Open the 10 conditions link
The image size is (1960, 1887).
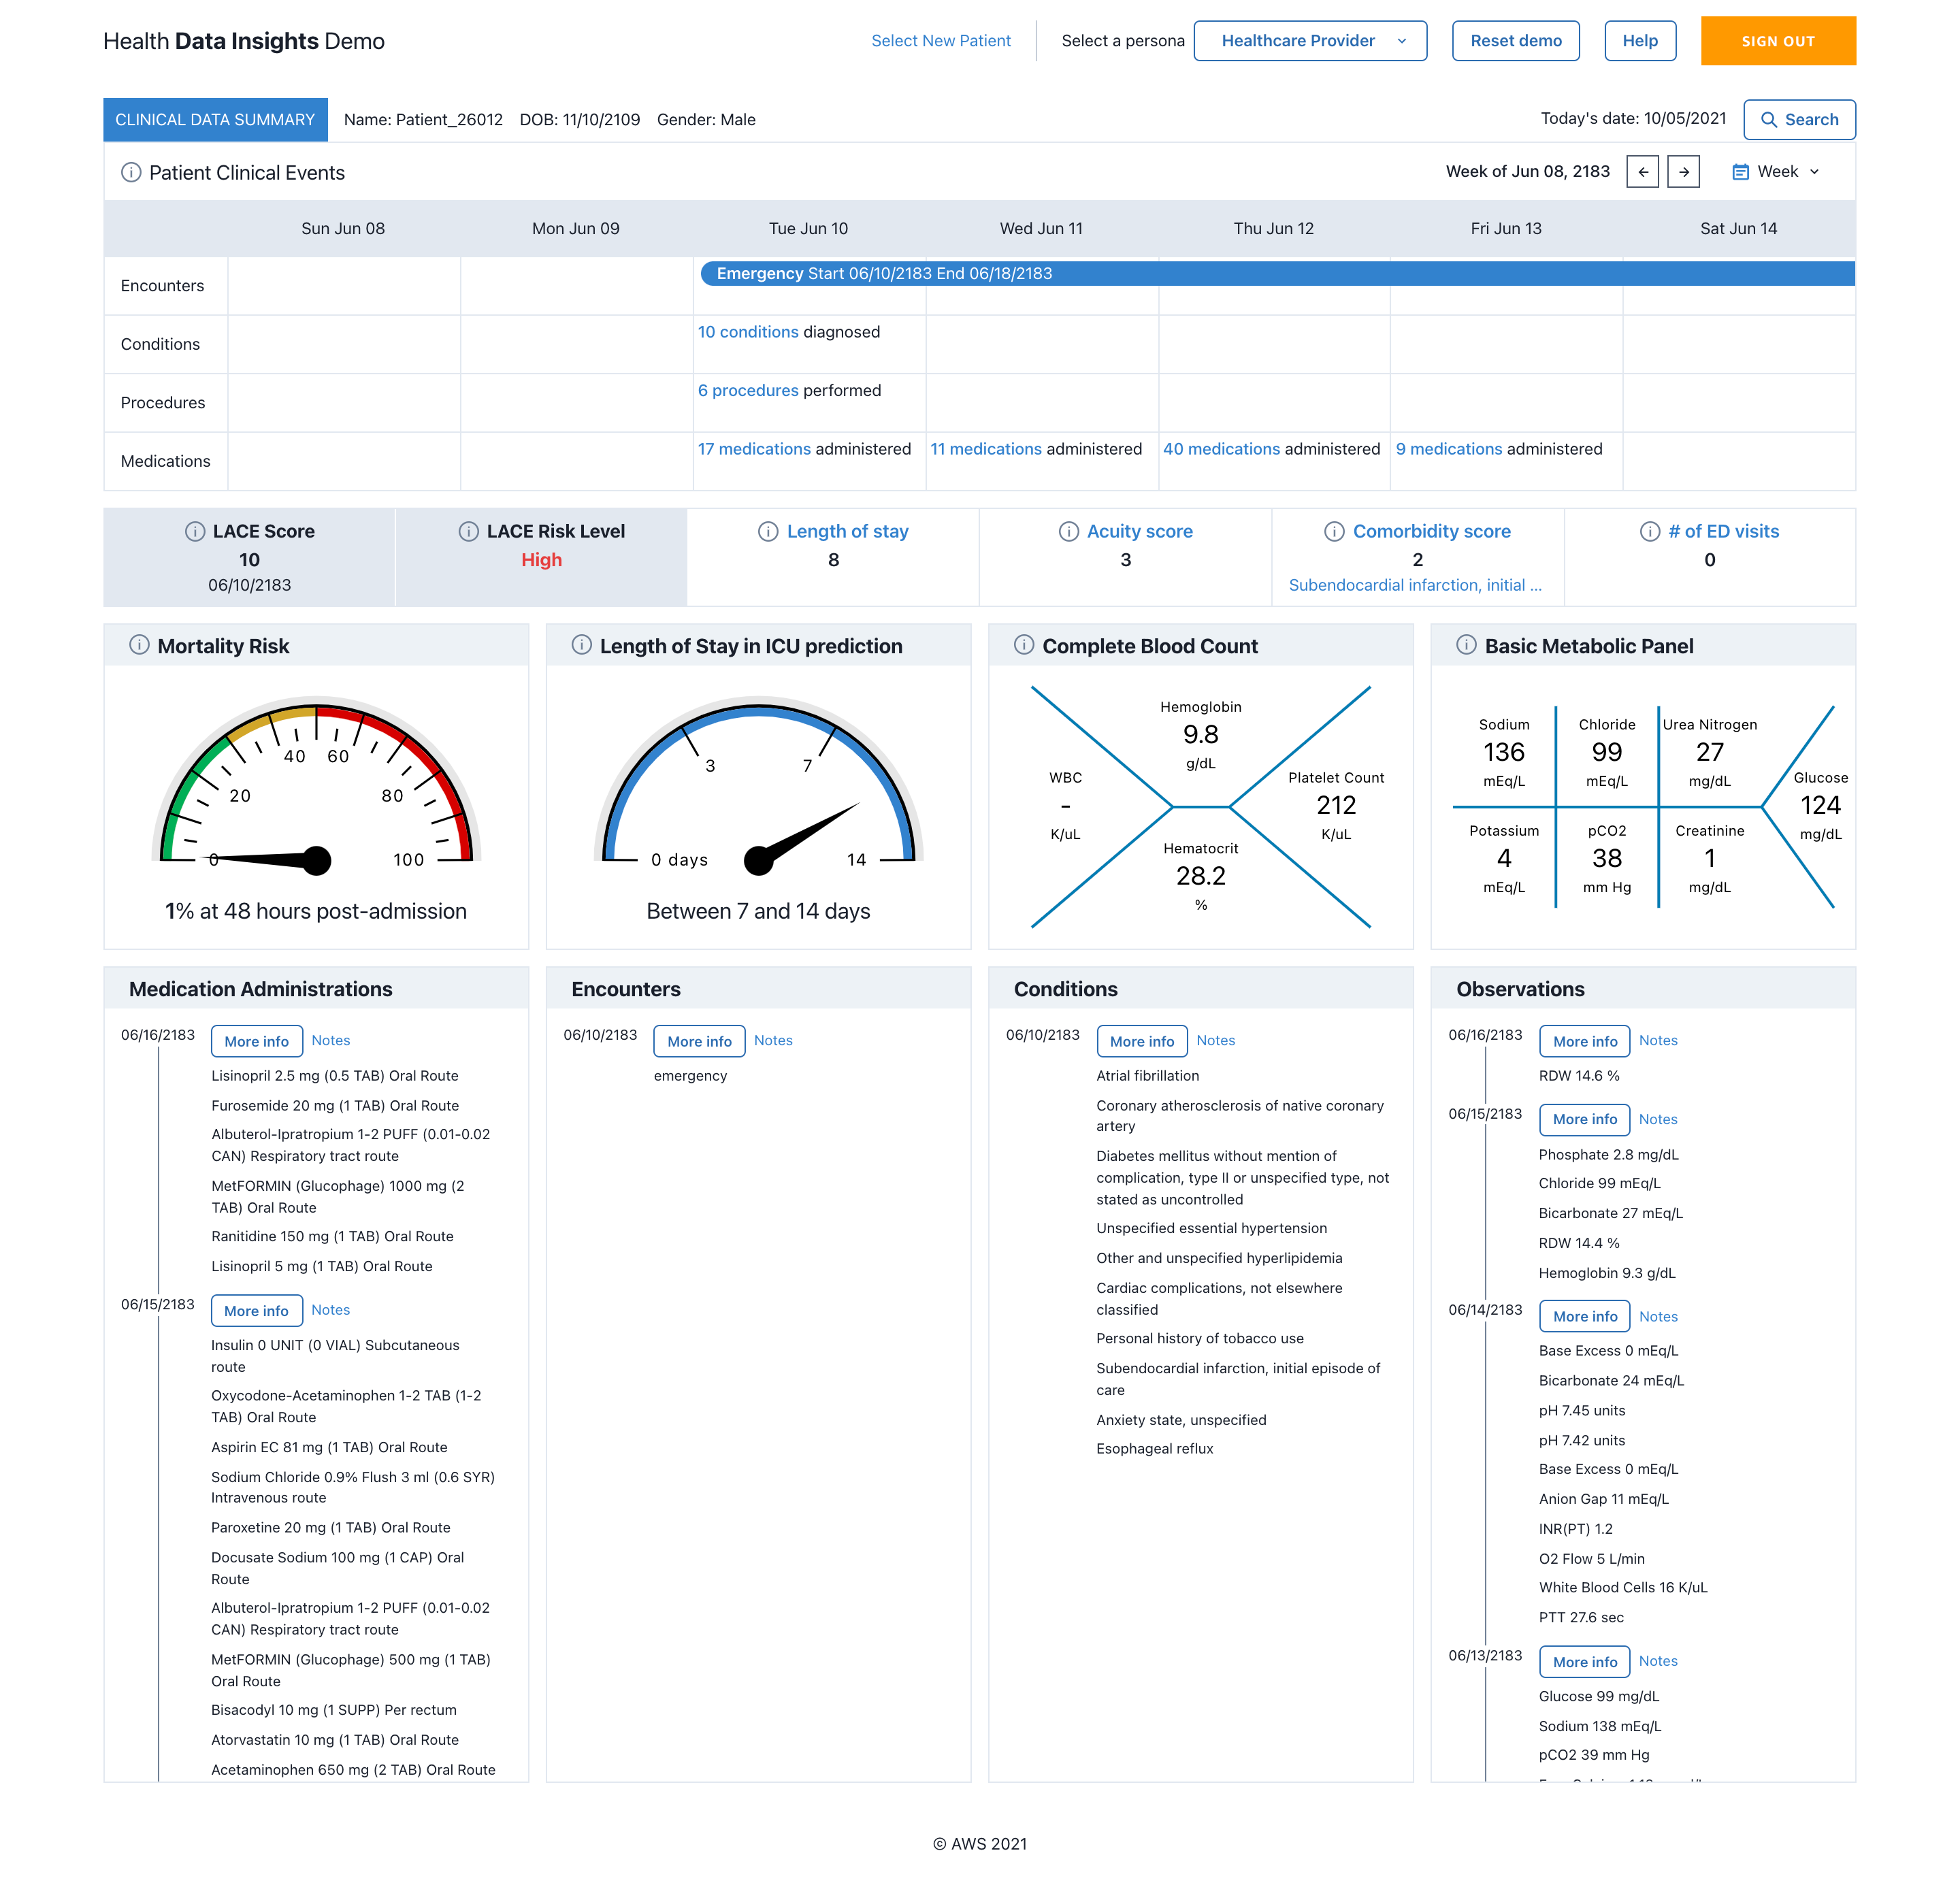point(747,332)
